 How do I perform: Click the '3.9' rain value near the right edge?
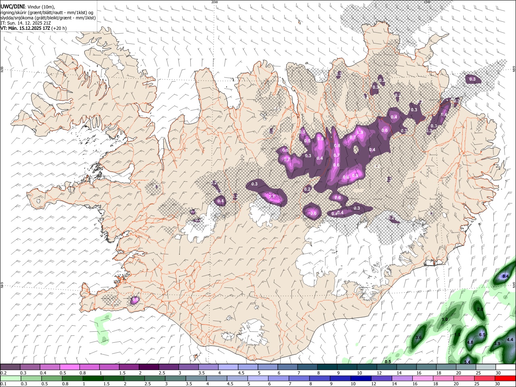tap(497, 343)
